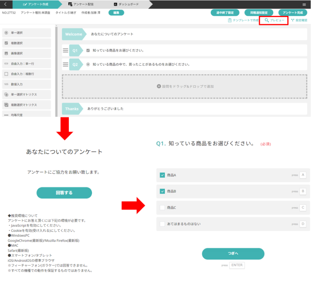Open the hamburger menu icon

click(x=304, y=4)
